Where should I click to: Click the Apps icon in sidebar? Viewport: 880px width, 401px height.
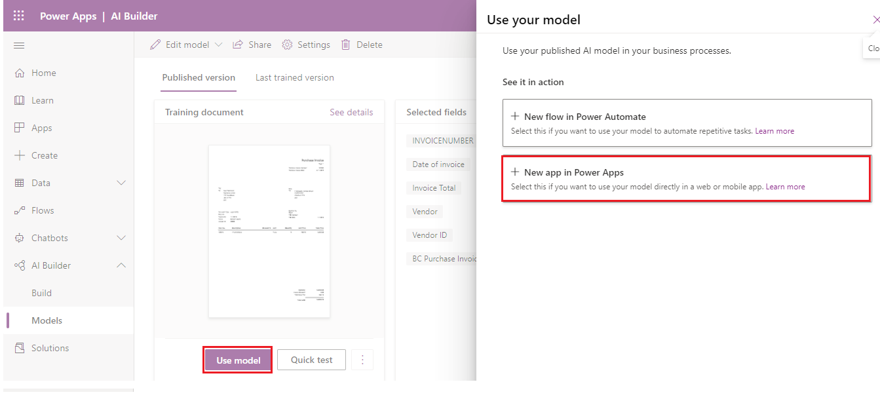pos(20,128)
